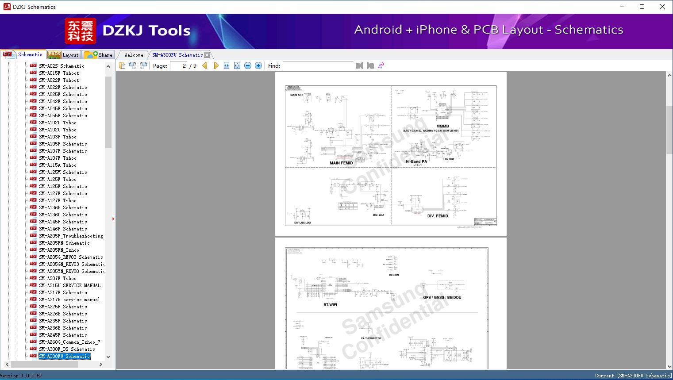Open the Welcome tab

coord(134,55)
